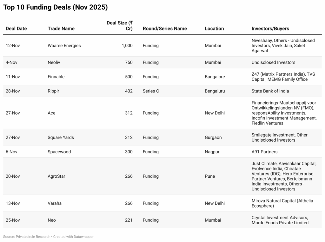Click the Location column header
Viewport: 325px width, 242px height.
point(214,29)
